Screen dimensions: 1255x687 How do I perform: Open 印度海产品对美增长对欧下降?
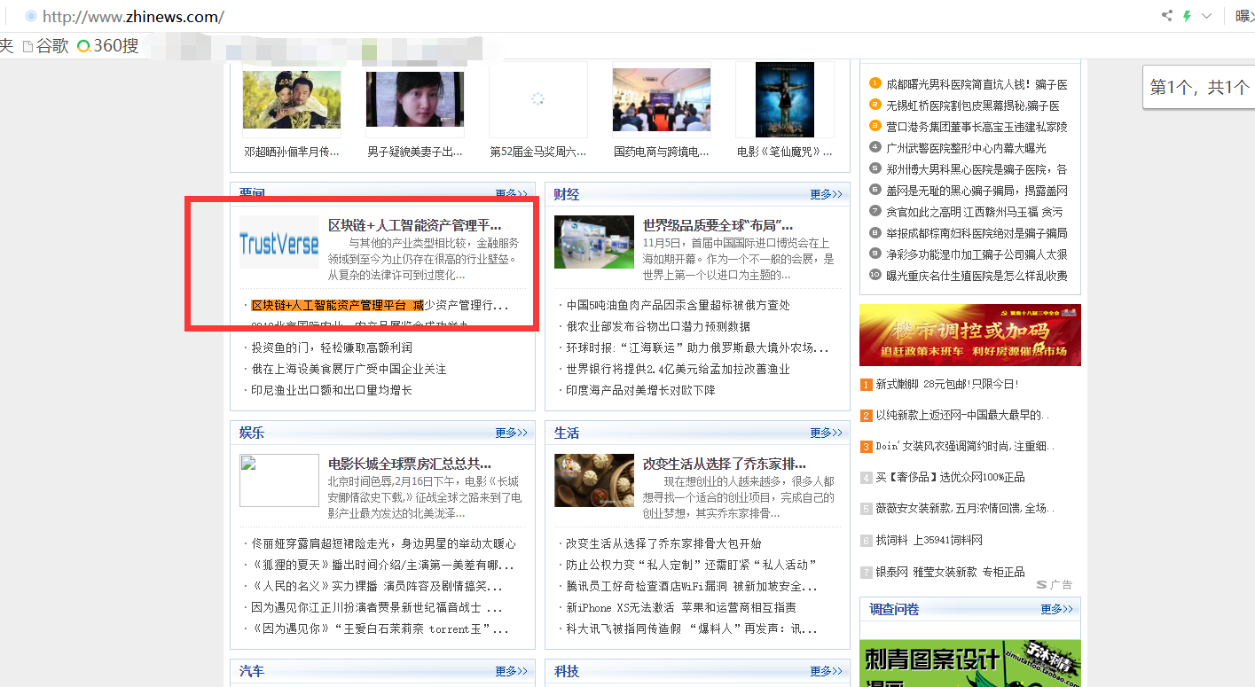[640, 390]
